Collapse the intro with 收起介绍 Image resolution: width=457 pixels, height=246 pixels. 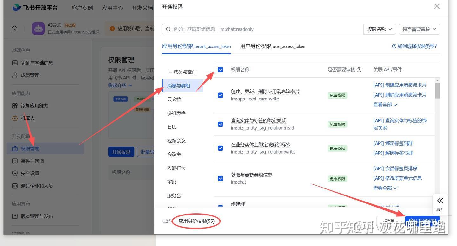[x=120, y=85]
